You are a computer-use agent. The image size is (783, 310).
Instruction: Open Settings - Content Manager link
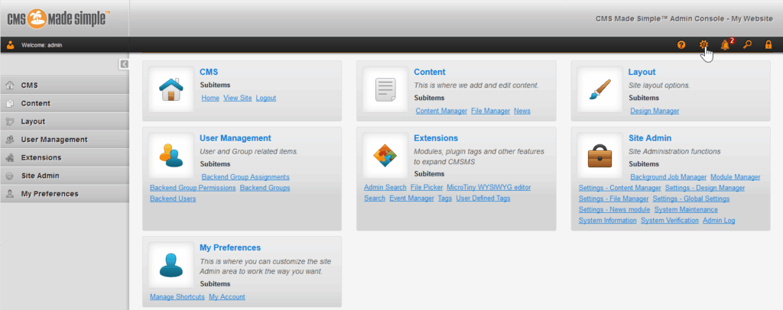(x=619, y=188)
